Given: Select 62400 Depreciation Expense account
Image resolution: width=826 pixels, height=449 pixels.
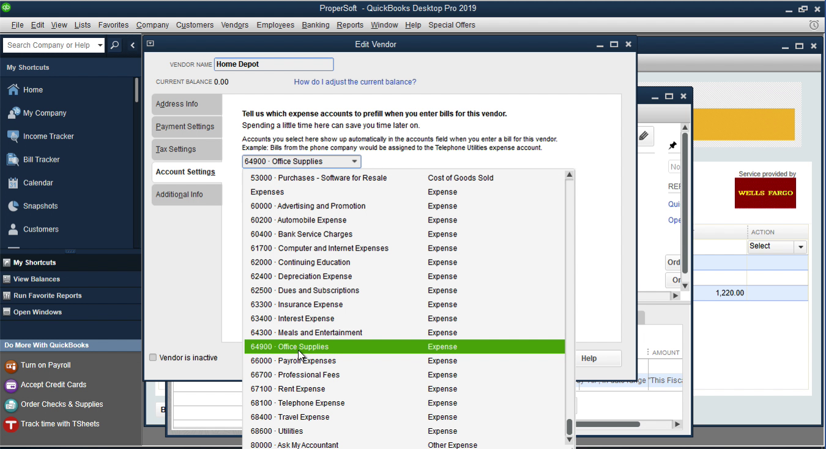Looking at the screenshot, I should pyautogui.click(x=404, y=277).
